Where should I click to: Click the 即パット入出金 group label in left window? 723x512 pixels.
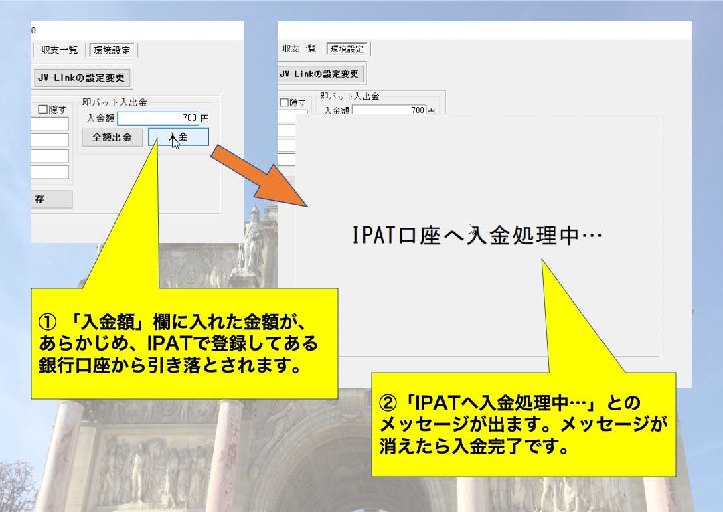(x=115, y=102)
